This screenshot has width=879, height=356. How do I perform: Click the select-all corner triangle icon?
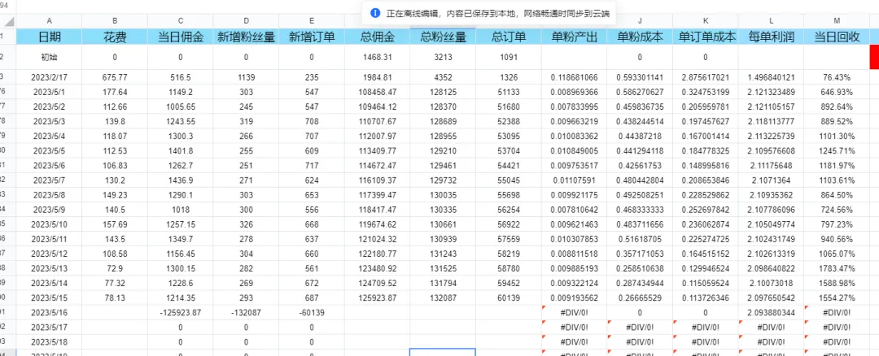pyautogui.click(x=8, y=22)
